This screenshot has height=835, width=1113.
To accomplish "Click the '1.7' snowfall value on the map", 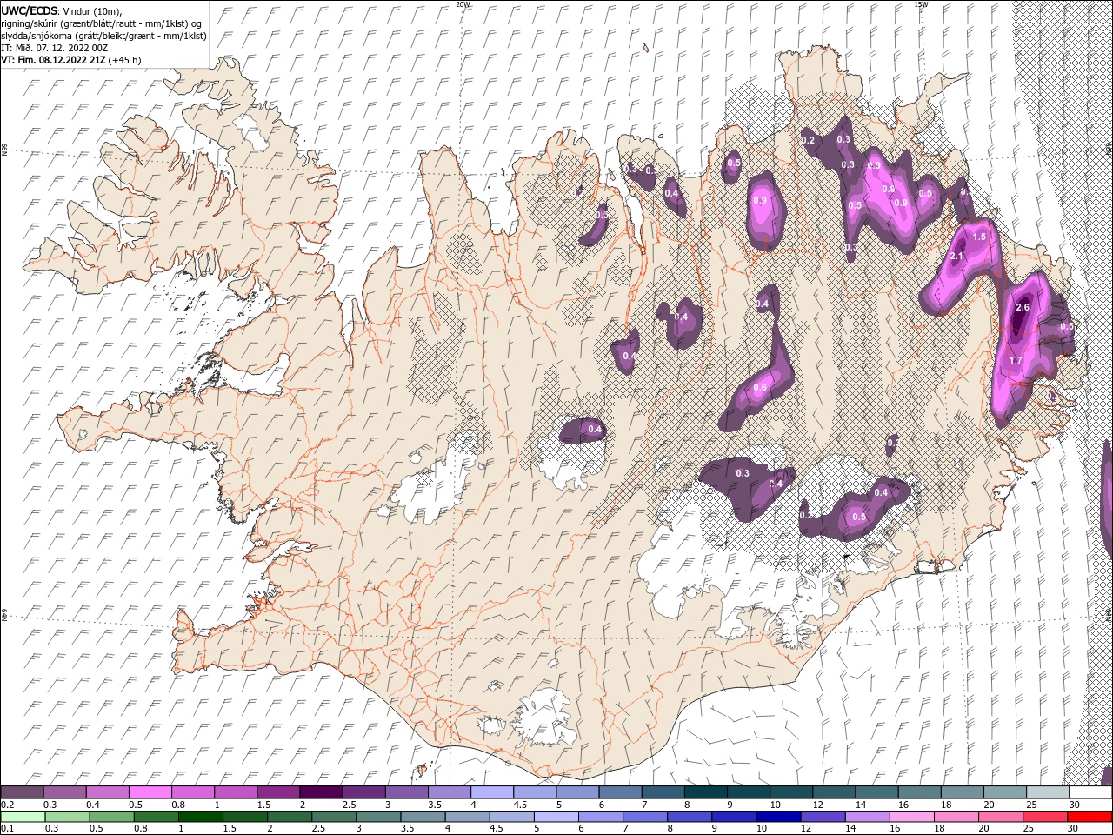I will (x=1015, y=360).
